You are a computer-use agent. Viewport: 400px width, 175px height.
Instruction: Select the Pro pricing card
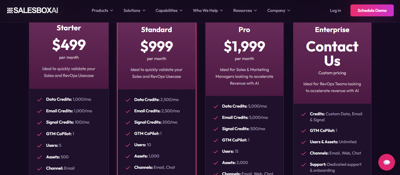[x=244, y=59]
